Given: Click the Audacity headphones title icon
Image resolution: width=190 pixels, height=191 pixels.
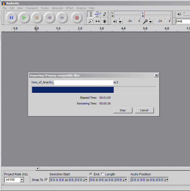Looking at the screenshot, I should (4, 3).
